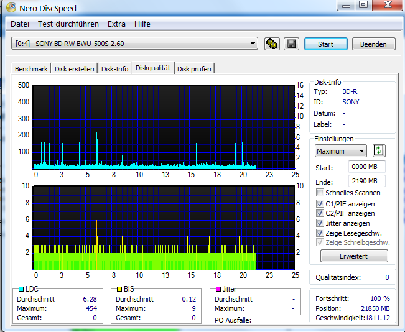The image size is (405, 332).
Task: Click the lower BIS error graph
Action: (x=164, y=228)
